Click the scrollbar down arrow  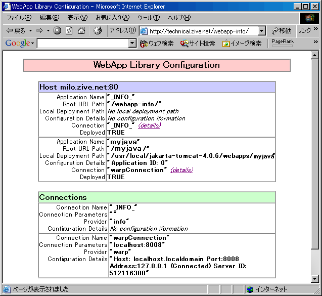[x=314, y=279]
